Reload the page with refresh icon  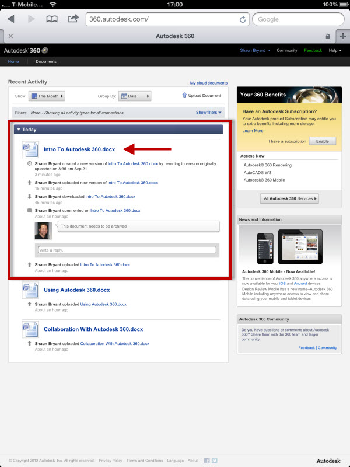[x=243, y=19]
